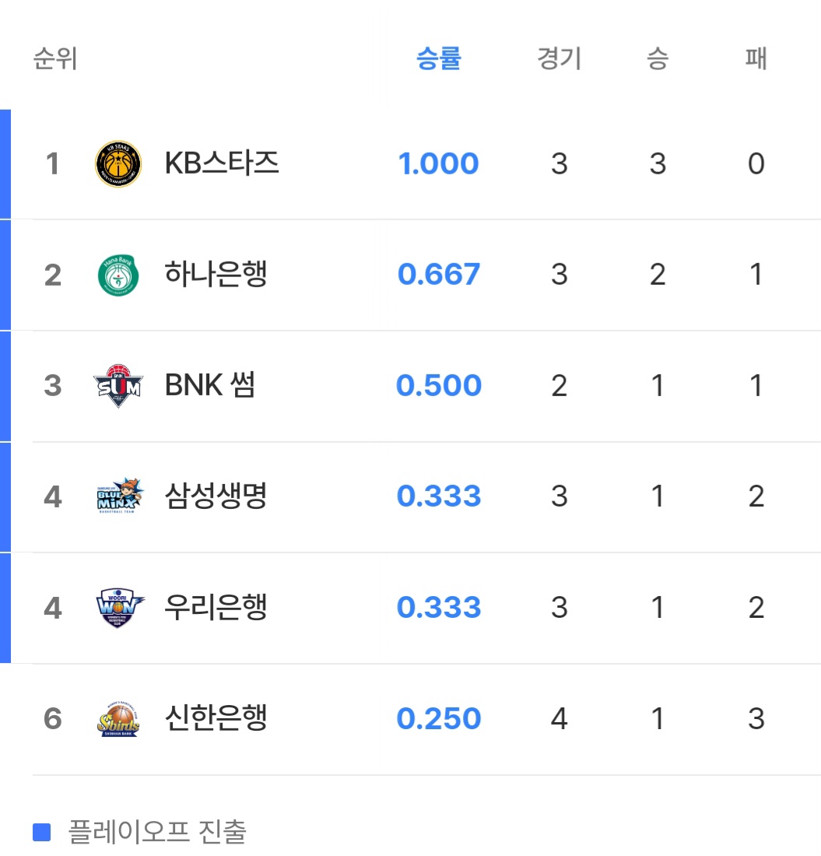Click the Woori Bank Woori Won logo
821x856 pixels.
[x=118, y=607]
